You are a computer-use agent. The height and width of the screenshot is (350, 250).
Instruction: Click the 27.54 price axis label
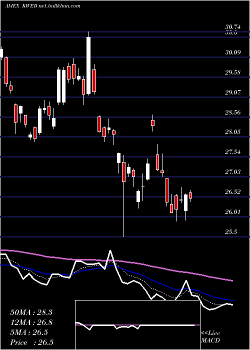click(x=233, y=152)
